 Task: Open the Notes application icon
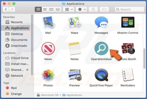[x=75, y=48]
